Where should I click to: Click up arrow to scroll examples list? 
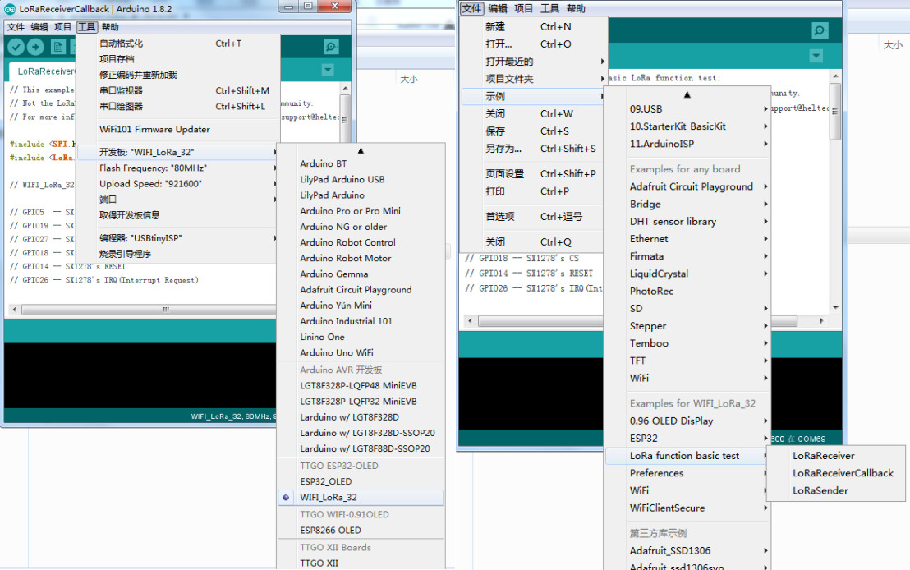pyautogui.click(x=687, y=94)
